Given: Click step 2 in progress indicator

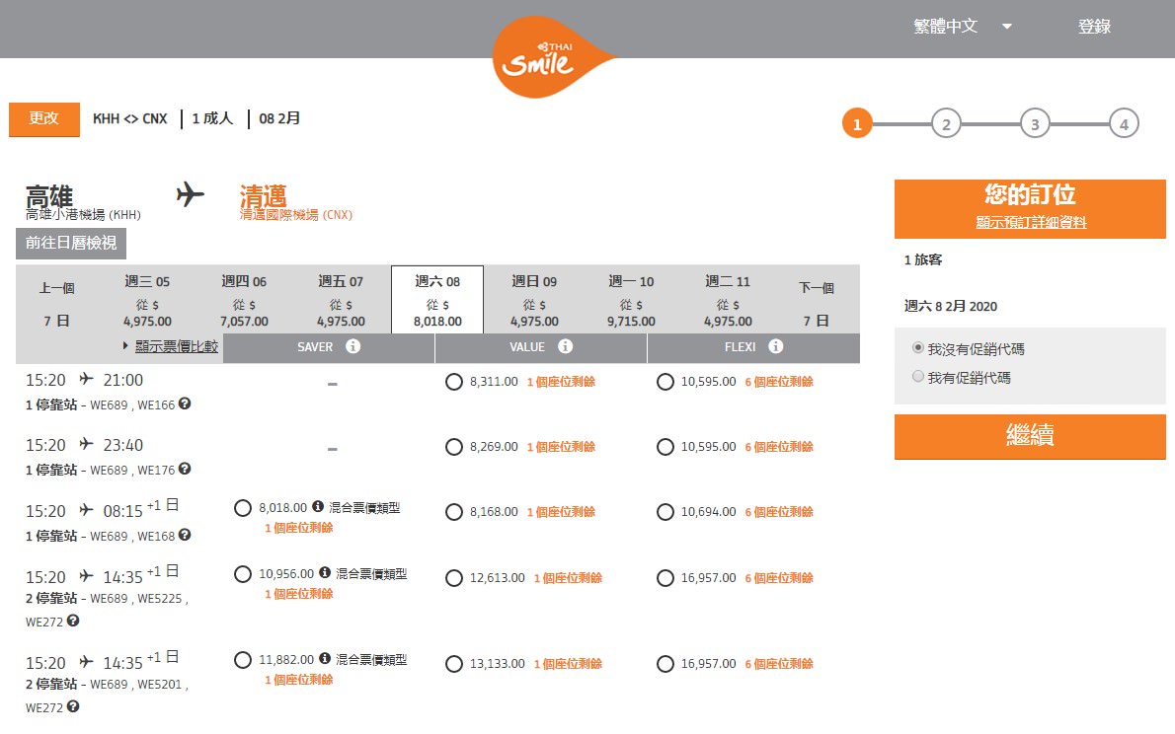Looking at the screenshot, I should pyautogui.click(x=946, y=124).
